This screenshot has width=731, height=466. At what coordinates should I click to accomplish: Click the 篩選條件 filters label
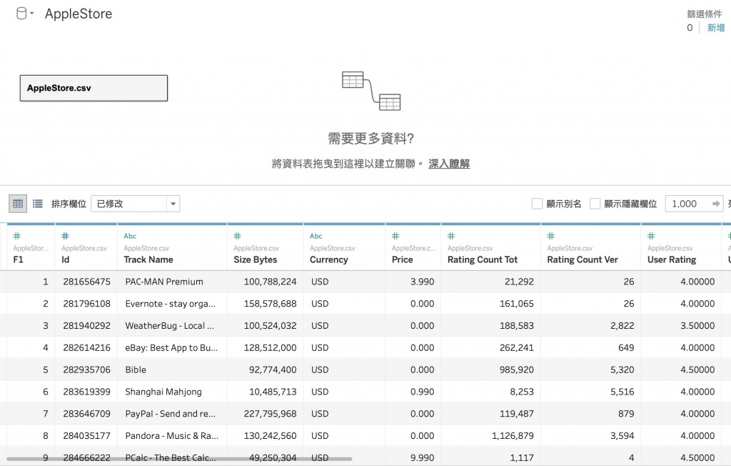(704, 14)
